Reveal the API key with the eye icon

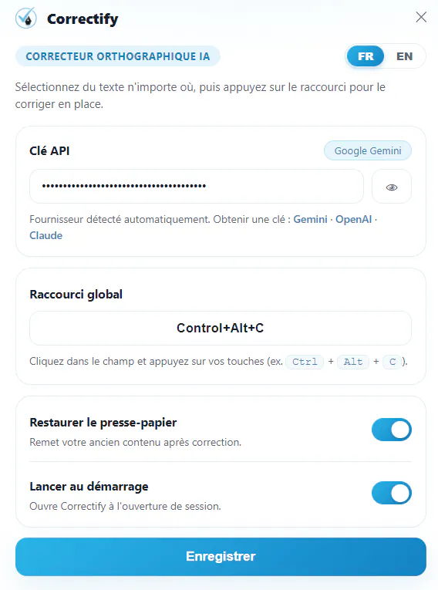coord(391,187)
